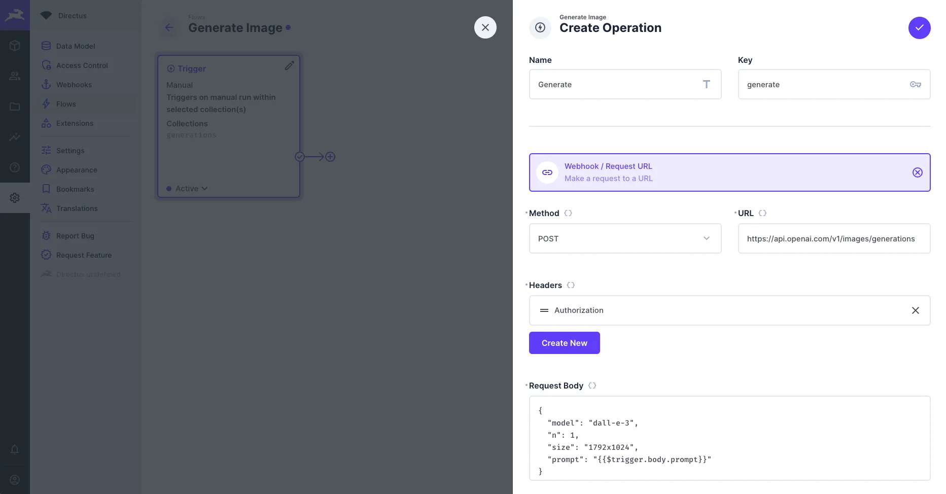Open Access Control in settings menu
This screenshot has width=946, height=494.
[82, 65]
